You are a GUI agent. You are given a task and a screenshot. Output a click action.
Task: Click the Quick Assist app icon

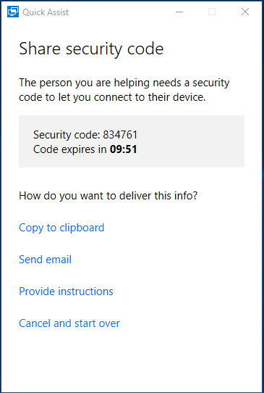point(13,12)
